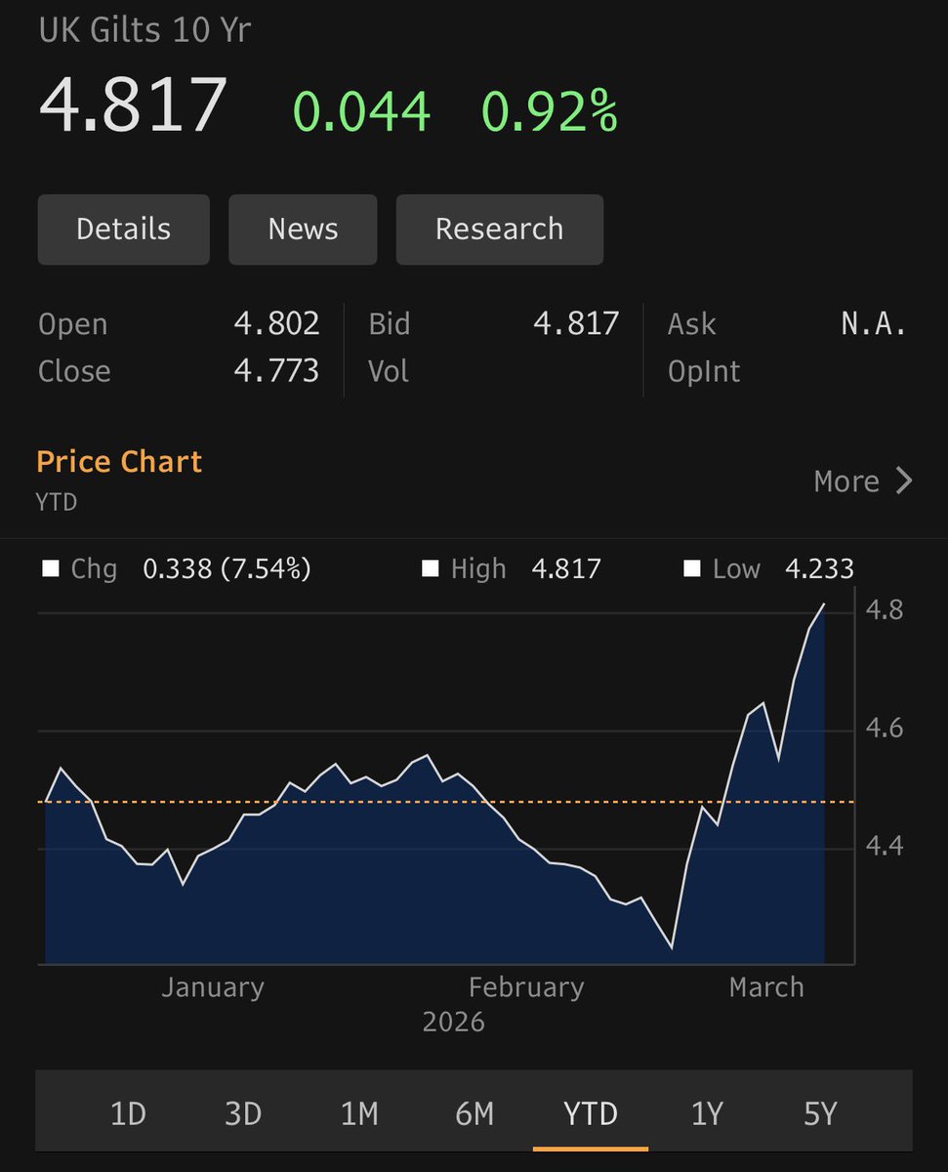Click the Low legend square marker
This screenshot has height=1172, width=948.
tap(692, 568)
